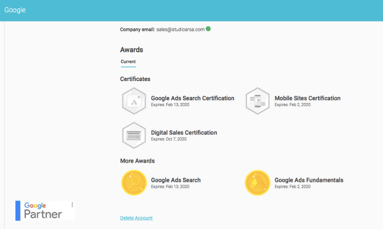This screenshot has height=229, width=383.
Task: Click the Awards heading
Action: (131, 50)
